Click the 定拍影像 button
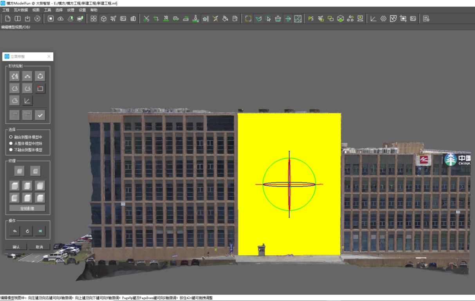The width and height of the screenshot is (475, 301). 27,208
